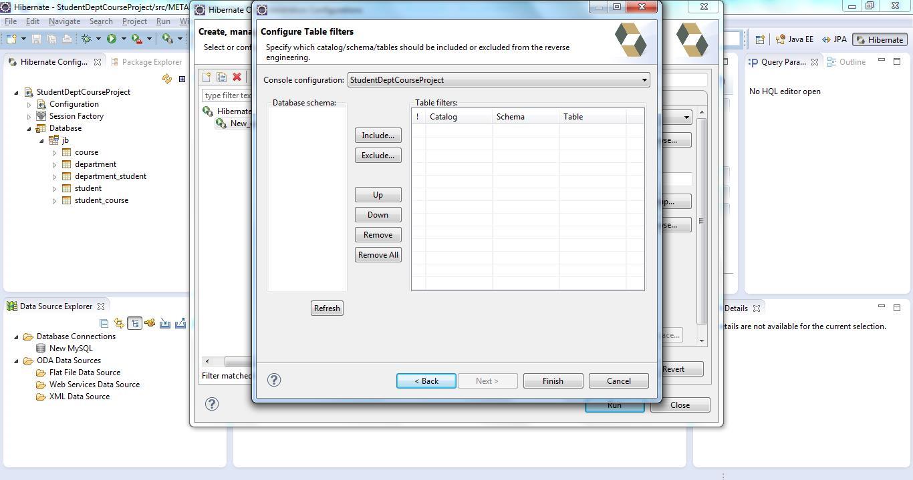This screenshot has width=913, height=480.
Task: Open the Navigate menu
Action: pyautogui.click(x=64, y=21)
